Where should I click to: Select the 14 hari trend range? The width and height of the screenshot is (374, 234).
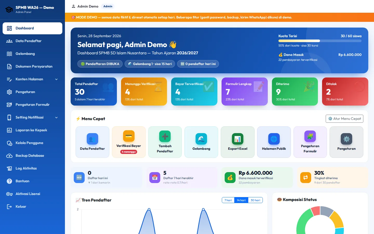coord(241,200)
